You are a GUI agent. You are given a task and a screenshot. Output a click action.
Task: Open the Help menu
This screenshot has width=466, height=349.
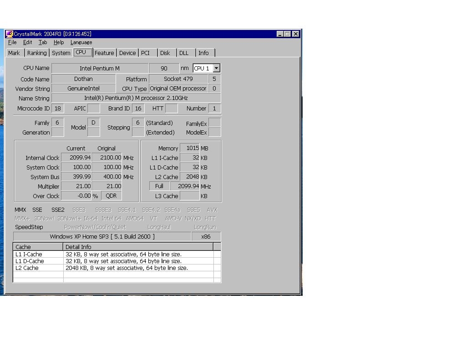coord(59,42)
